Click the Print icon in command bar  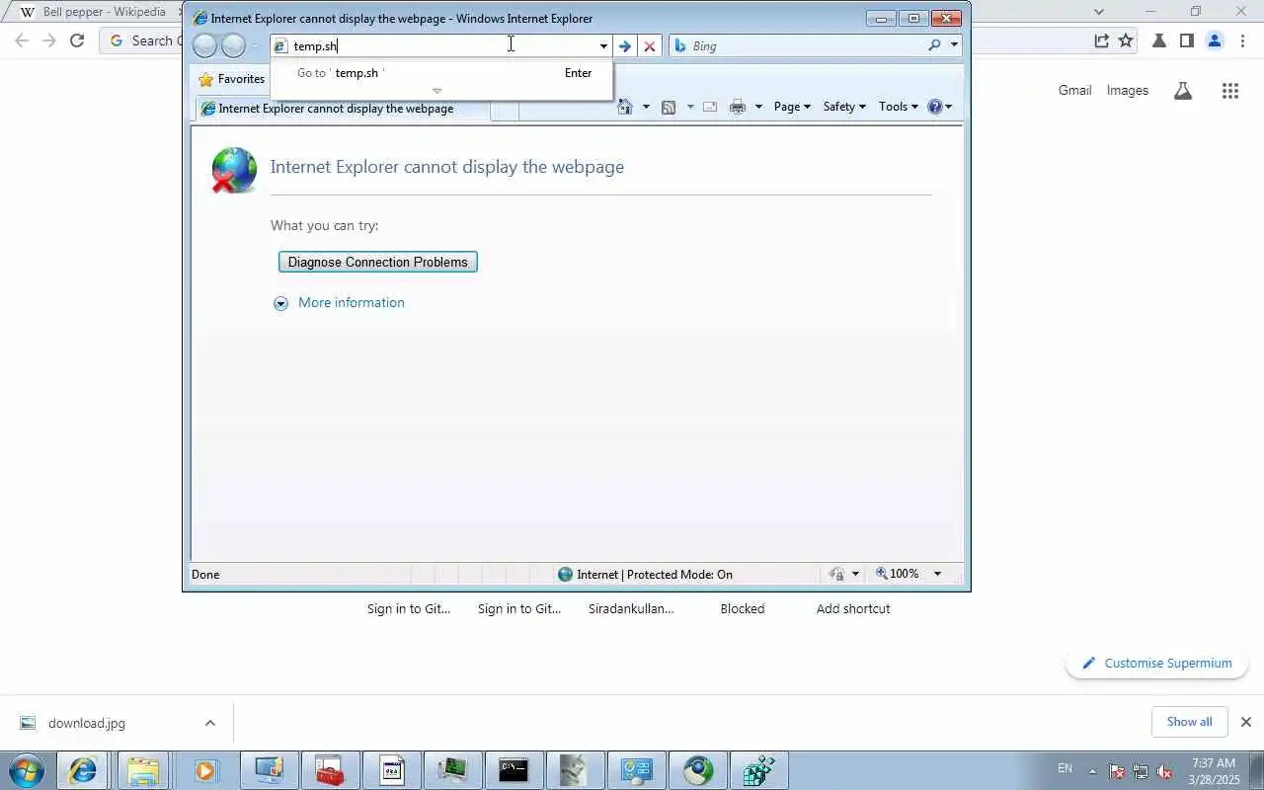pos(737,107)
